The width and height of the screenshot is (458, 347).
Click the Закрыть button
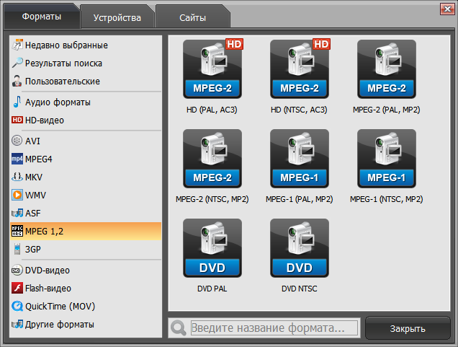click(x=408, y=328)
